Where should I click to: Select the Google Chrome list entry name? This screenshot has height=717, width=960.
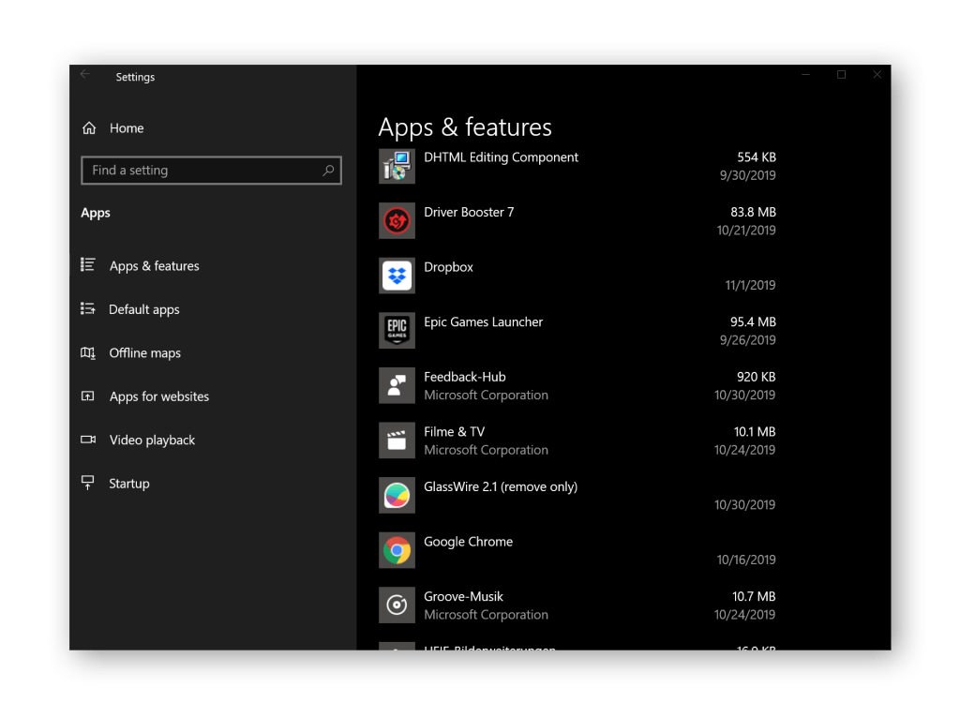468,542
